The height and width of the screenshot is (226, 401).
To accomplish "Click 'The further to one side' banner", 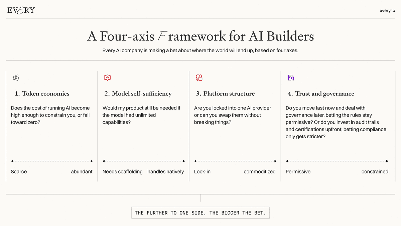I will click(200, 213).
